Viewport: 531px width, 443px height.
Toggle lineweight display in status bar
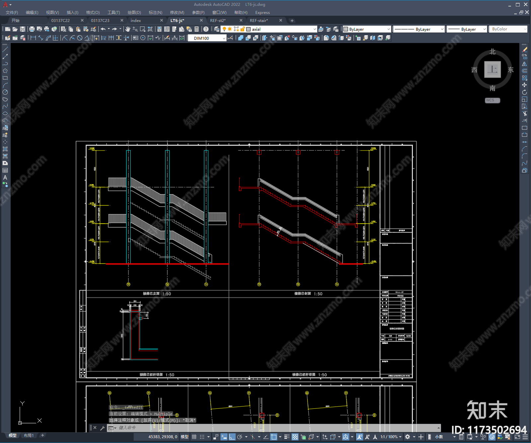pos(287,437)
